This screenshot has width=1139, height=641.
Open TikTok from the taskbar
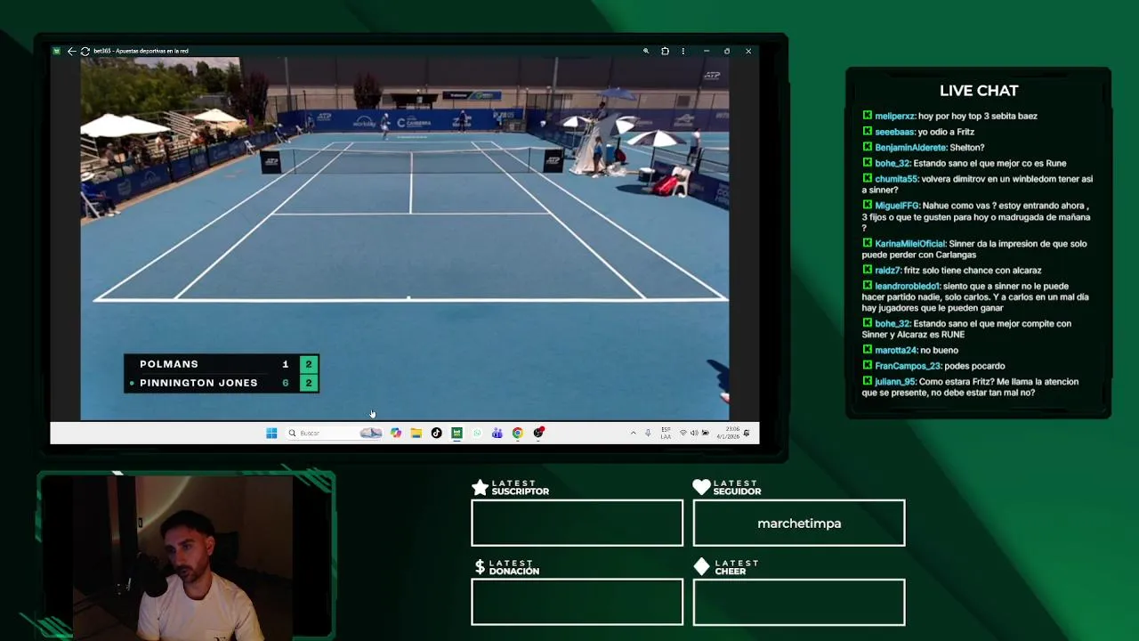tap(436, 433)
